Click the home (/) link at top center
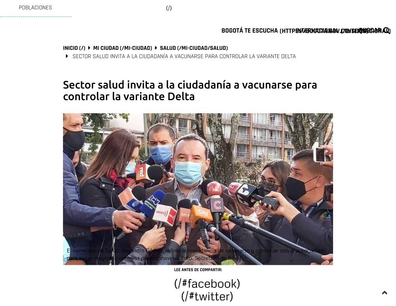This screenshot has height=306, width=396. point(169,8)
